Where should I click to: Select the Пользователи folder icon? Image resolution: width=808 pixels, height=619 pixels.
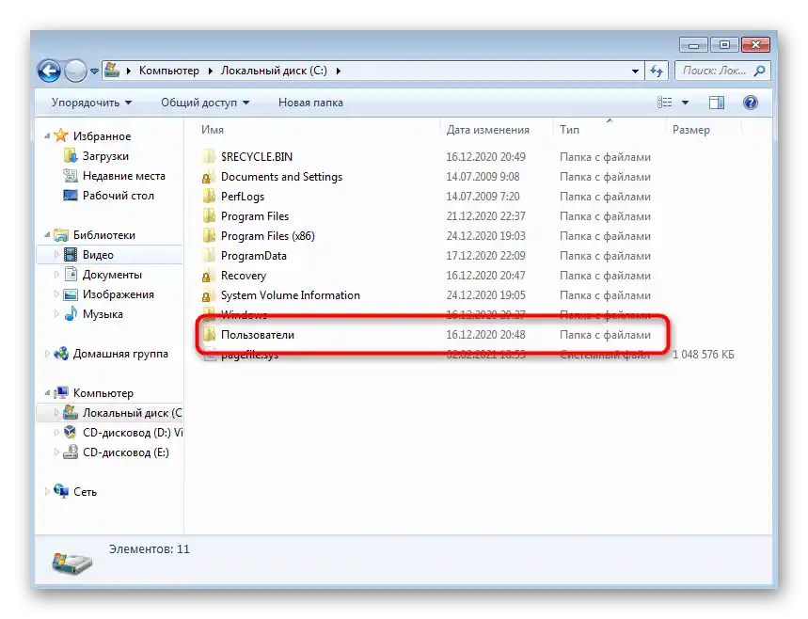209,335
